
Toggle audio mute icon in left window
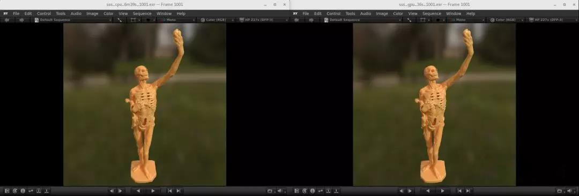coord(280,191)
